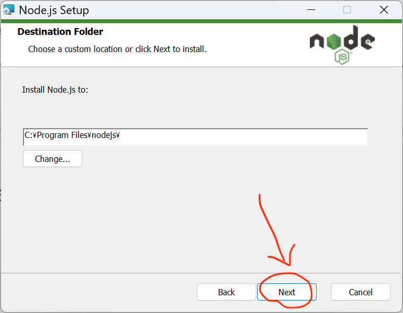Image resolution: width=403 pixels, height=313 pixels.
Task: Click the Node.js Setup title text
Action: coord(54,10)
